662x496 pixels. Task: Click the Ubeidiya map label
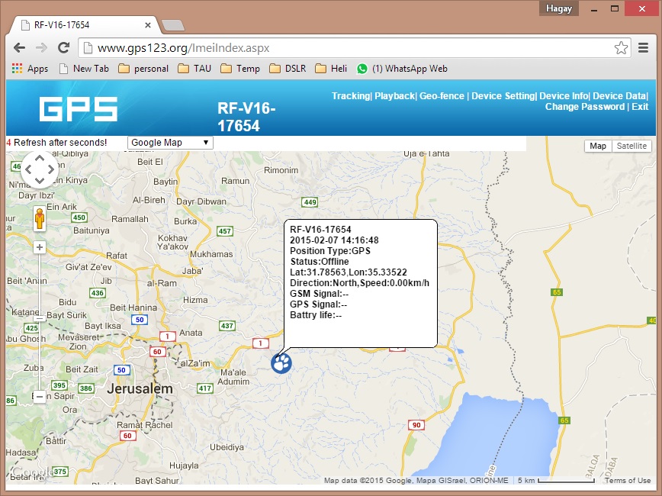pos(227,447)
